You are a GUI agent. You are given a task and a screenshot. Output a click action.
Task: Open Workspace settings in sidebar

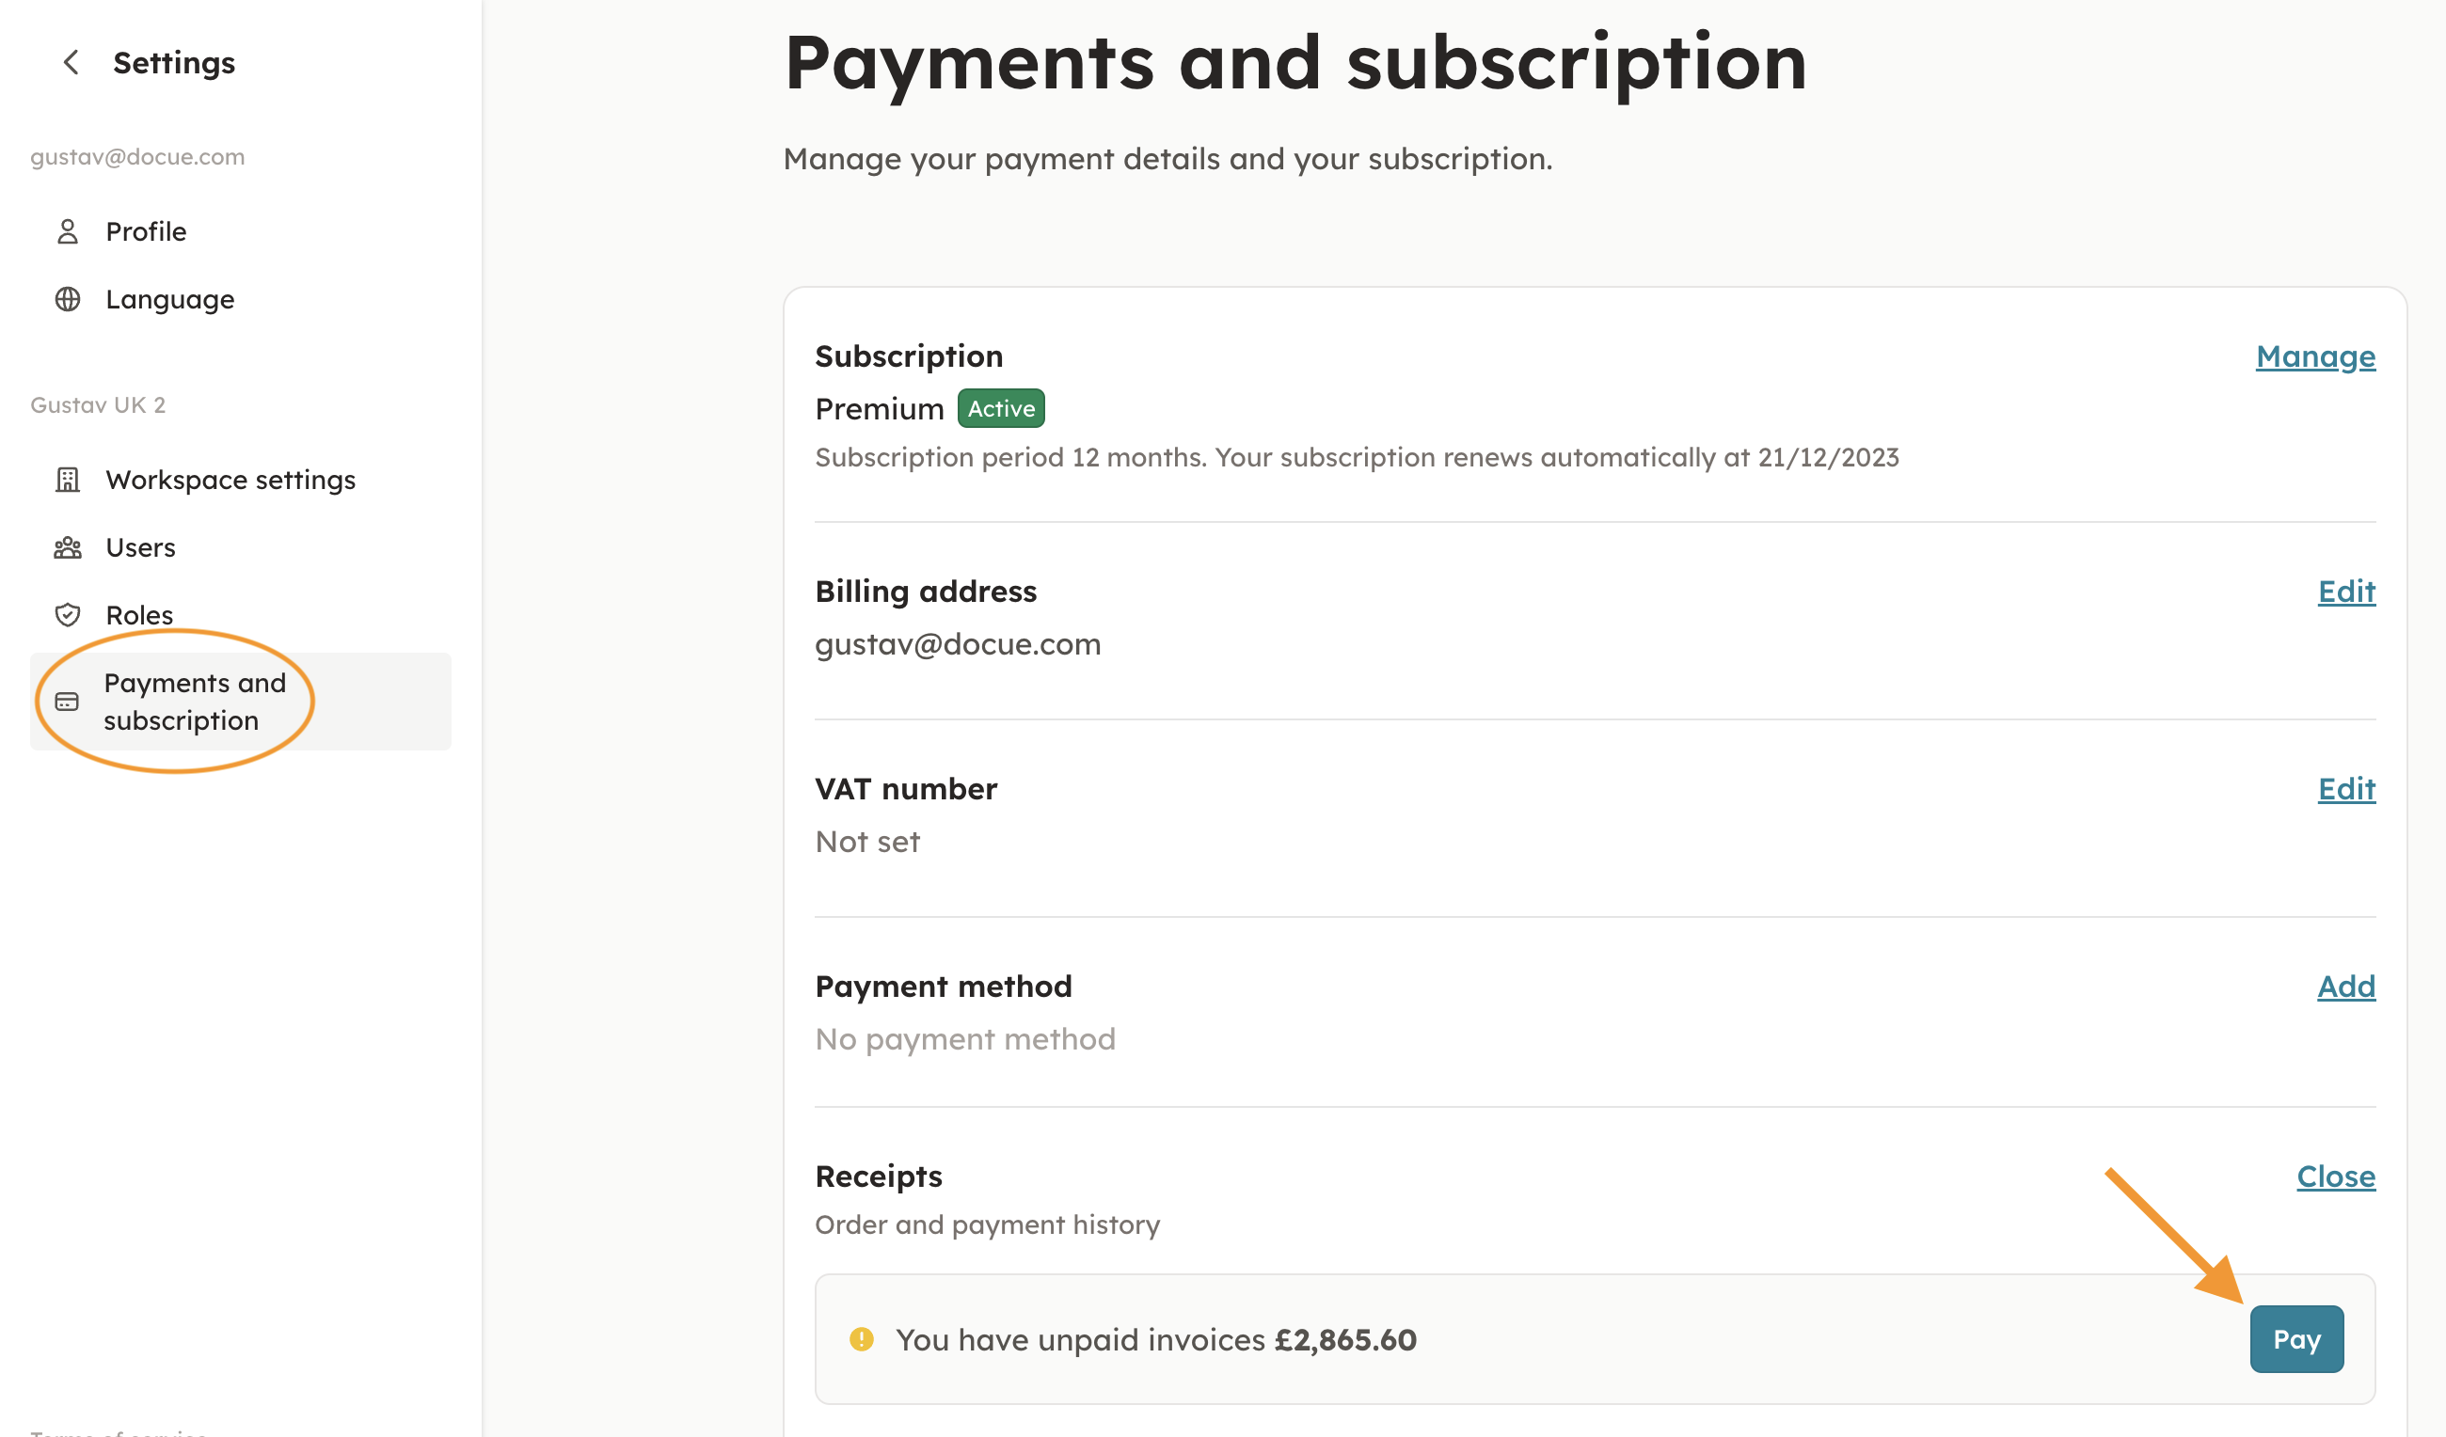coord(230,481)
